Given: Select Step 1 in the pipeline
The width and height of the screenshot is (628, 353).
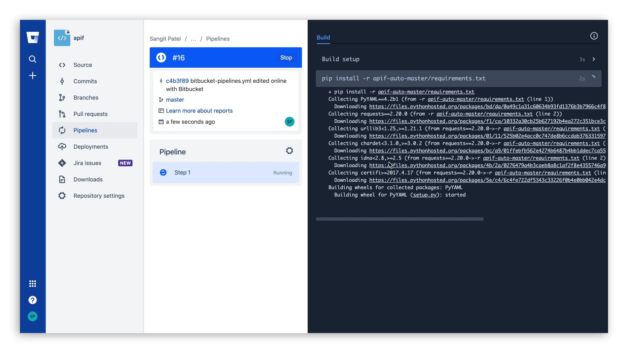Looking at the screenshot, I should (x=226, y=173).
